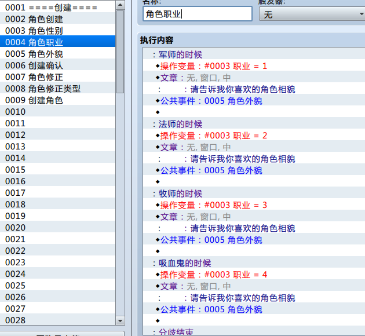Select the 法师的时候 branch line
Viewport: 365px width, 336px height.
(254, 124)
